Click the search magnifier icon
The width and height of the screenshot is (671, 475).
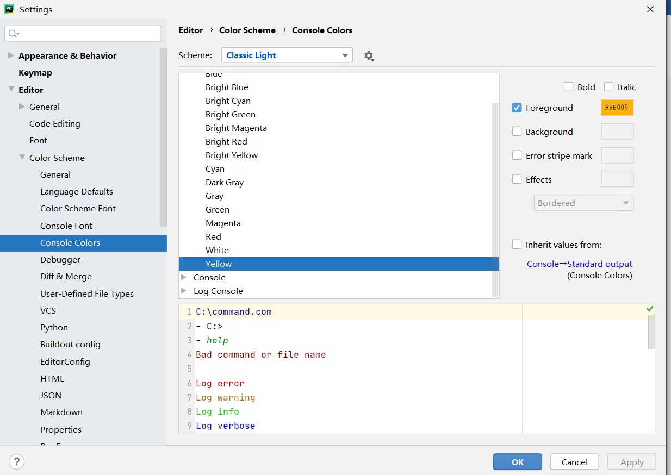click(13, 34)
